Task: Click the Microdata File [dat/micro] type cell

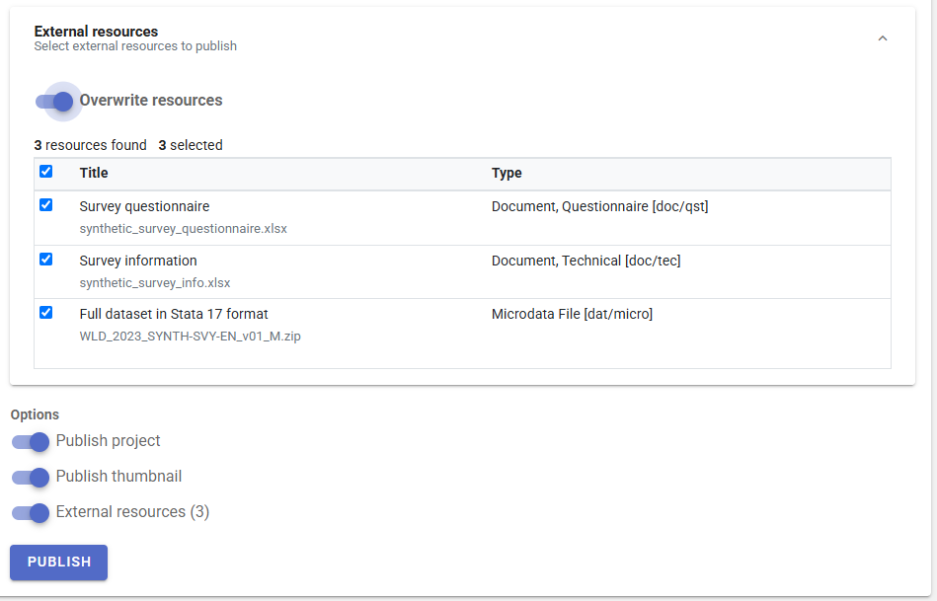Action: [x=572, y=314]
